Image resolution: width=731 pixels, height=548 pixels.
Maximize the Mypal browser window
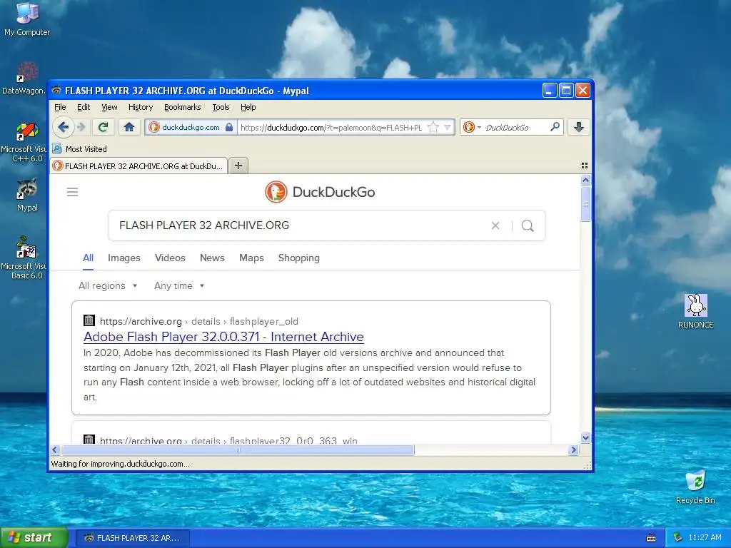[566, 91]
